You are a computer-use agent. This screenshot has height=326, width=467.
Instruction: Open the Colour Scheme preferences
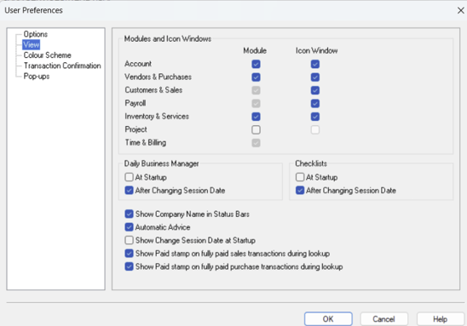tap(48, 55)
